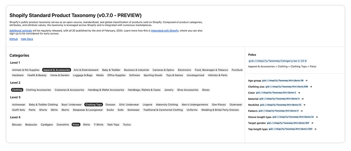Select Shoe Accessories subcategory

188,90
